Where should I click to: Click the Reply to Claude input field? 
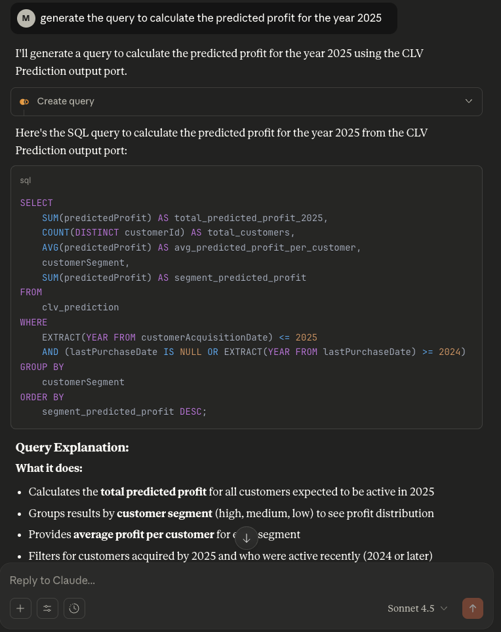[x=197, y=580]
